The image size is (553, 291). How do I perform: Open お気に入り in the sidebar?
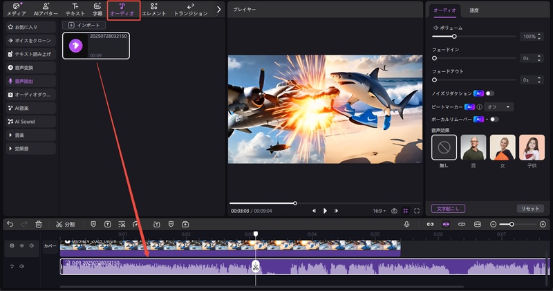click(x=31, y=27)
